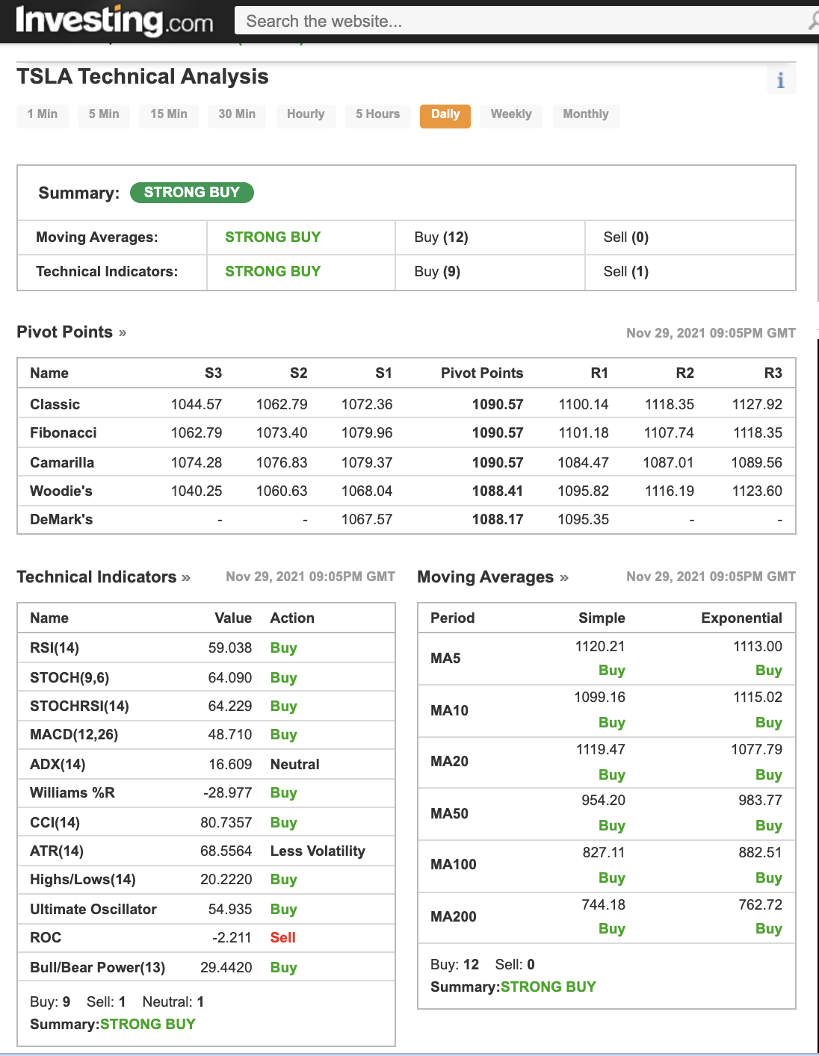Click the search magnifier icon
This screenshot has width=819, height=1056.
coord(813,21)
